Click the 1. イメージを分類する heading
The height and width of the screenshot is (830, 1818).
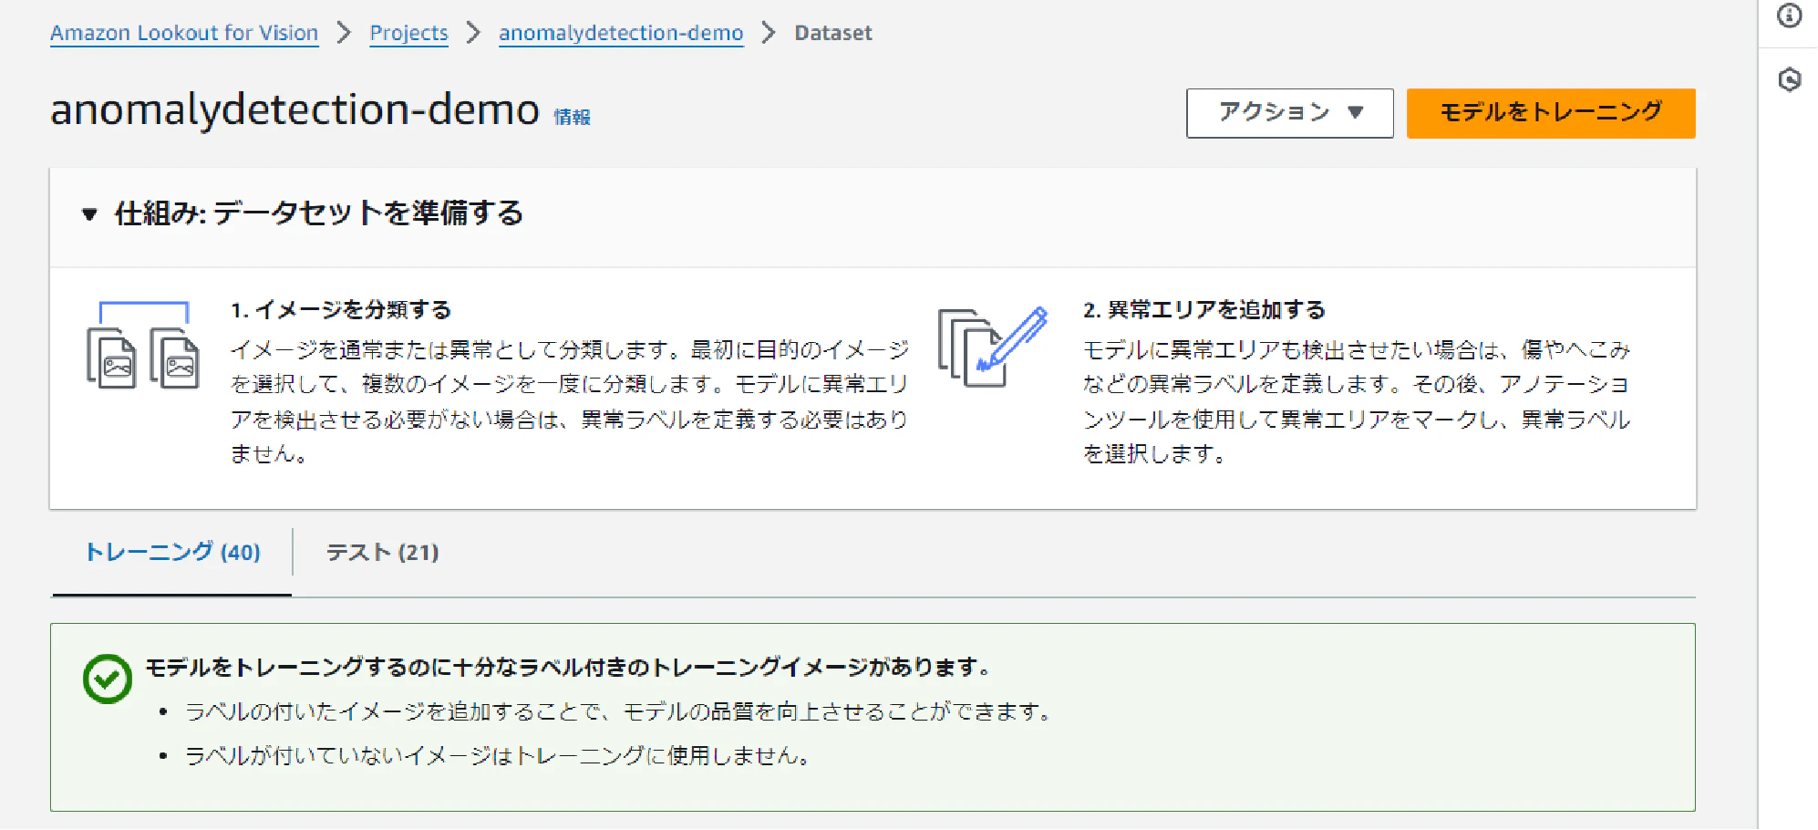click(341, 309)
